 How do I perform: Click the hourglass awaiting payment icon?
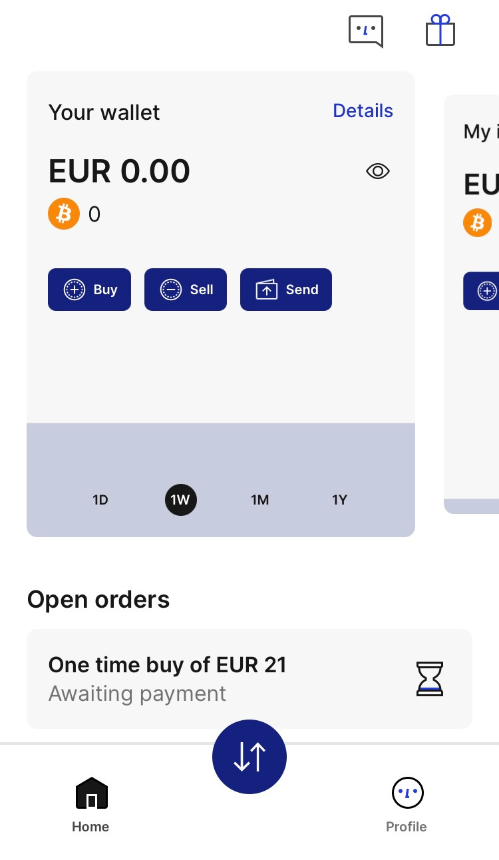(430, 678)
